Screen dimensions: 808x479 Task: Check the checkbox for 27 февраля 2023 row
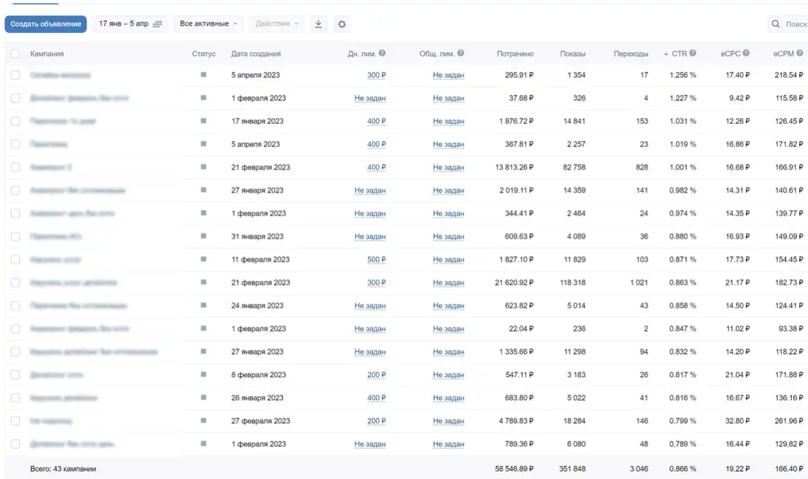[15, 421]
